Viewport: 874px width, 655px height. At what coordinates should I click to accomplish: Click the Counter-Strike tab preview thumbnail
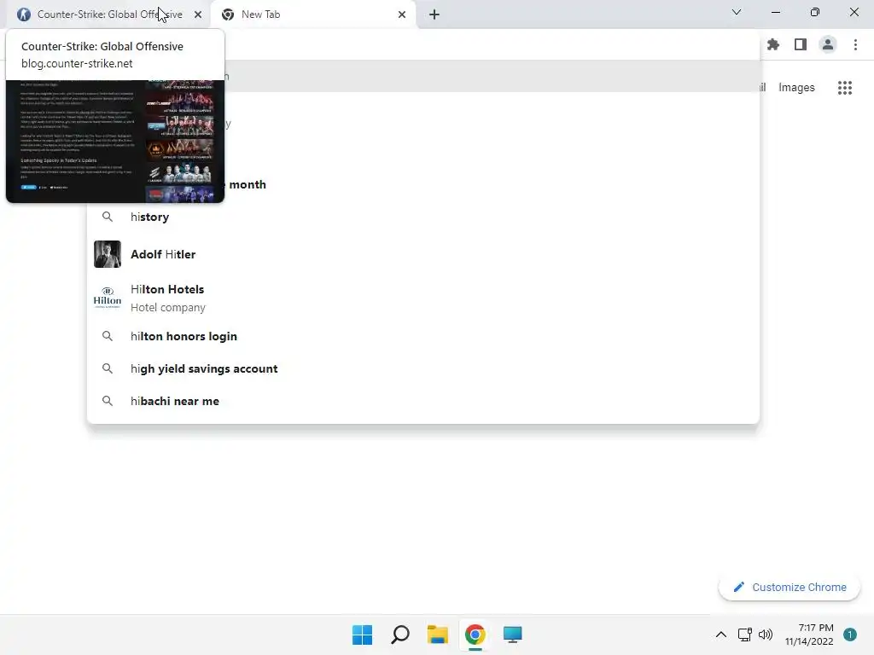pyautogui.click(x=115, y=142)
